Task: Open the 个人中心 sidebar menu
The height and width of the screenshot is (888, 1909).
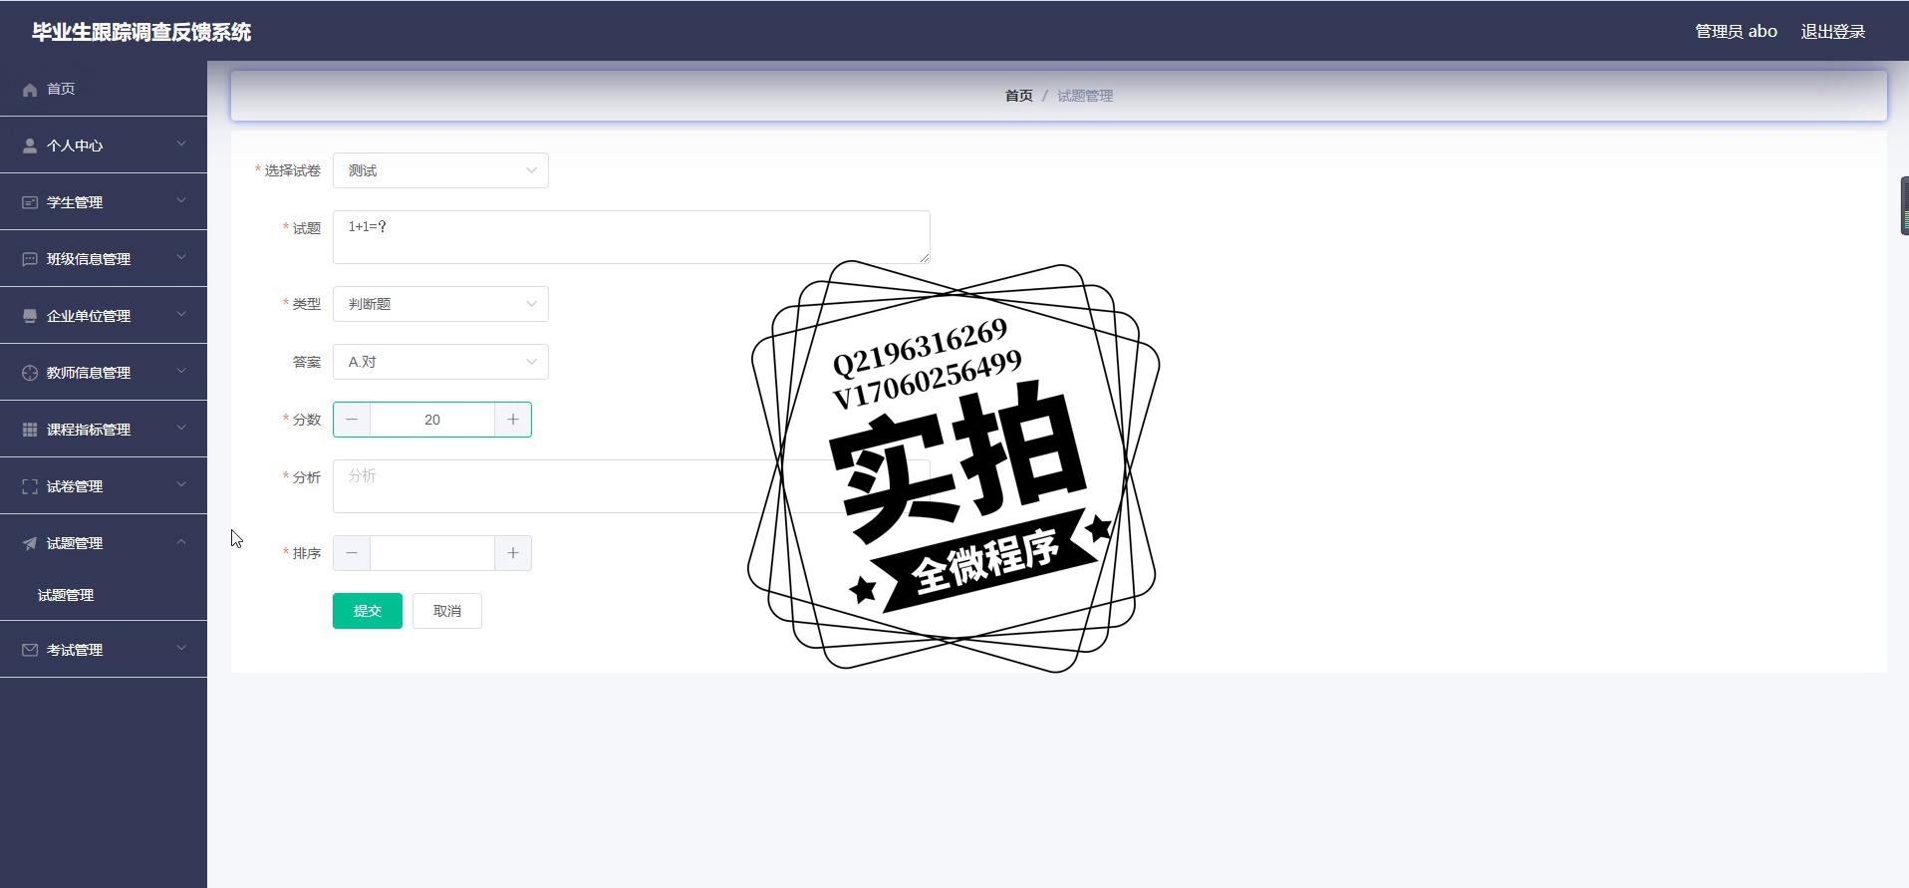Action: 104,146
